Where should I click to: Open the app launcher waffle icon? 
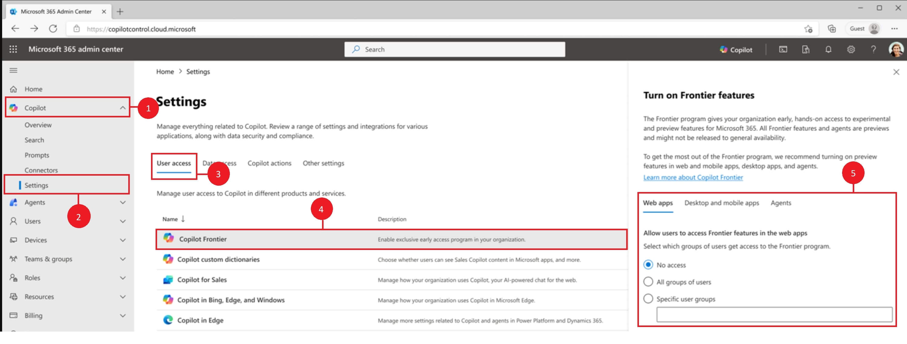click(13, 49)
